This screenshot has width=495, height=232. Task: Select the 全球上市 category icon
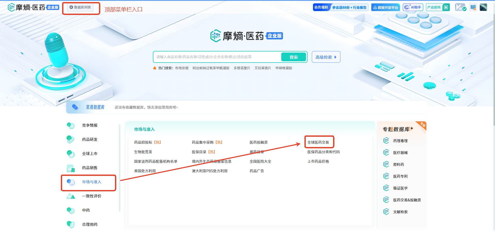coord(71,154)
